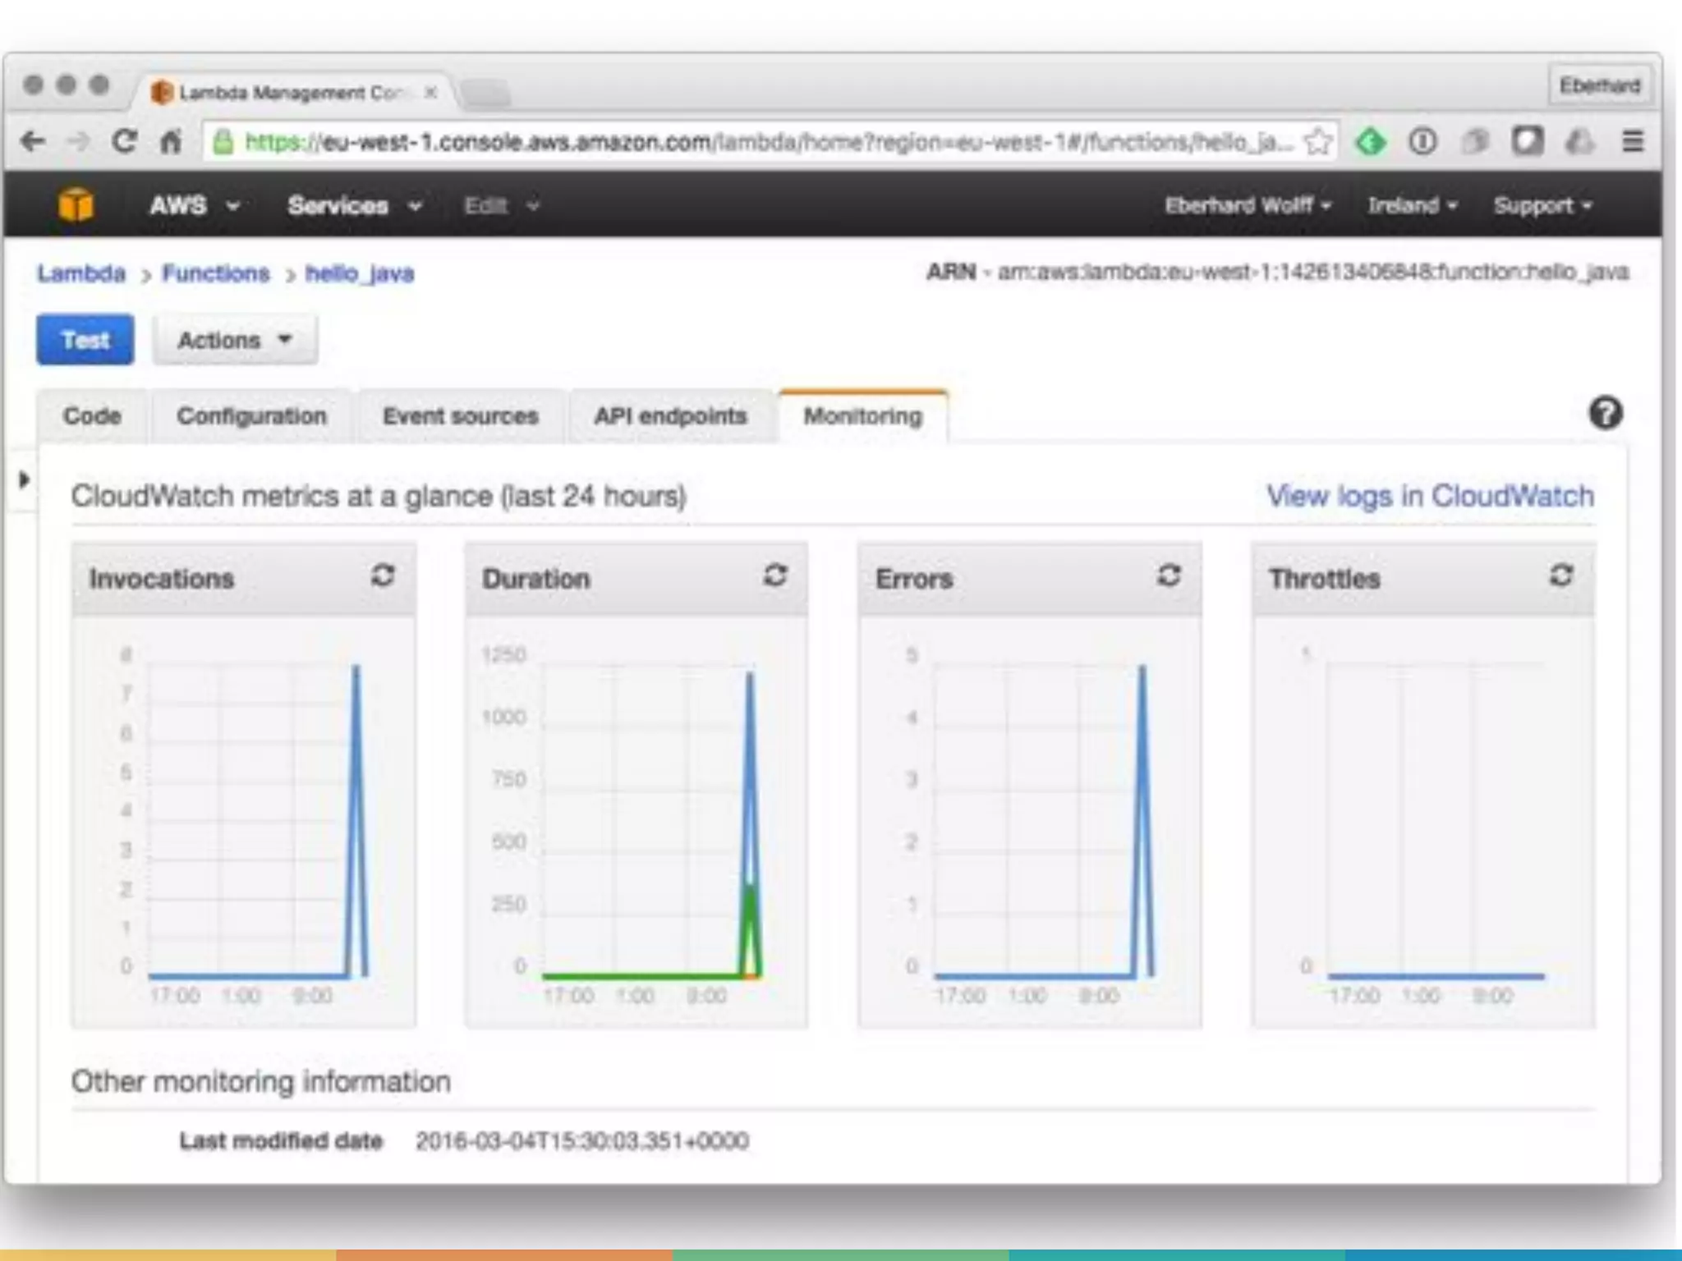The image size is (1682, 1261).
Task: Switch to the Event sources tab
Action: [x=460, y=416]
